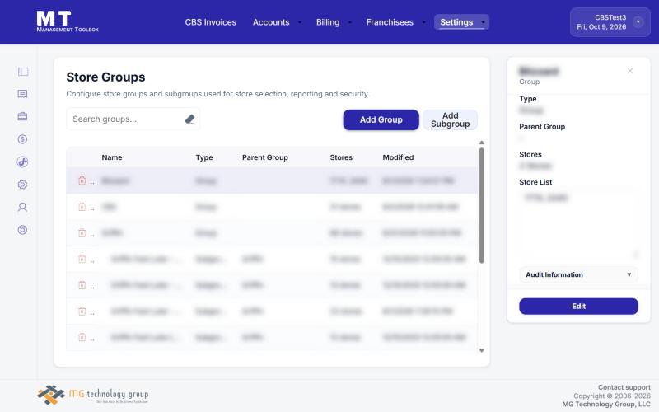659x412 pixels.
Task: Open the CBSTest3 user dropdown arrow
Action: [638, 22]
